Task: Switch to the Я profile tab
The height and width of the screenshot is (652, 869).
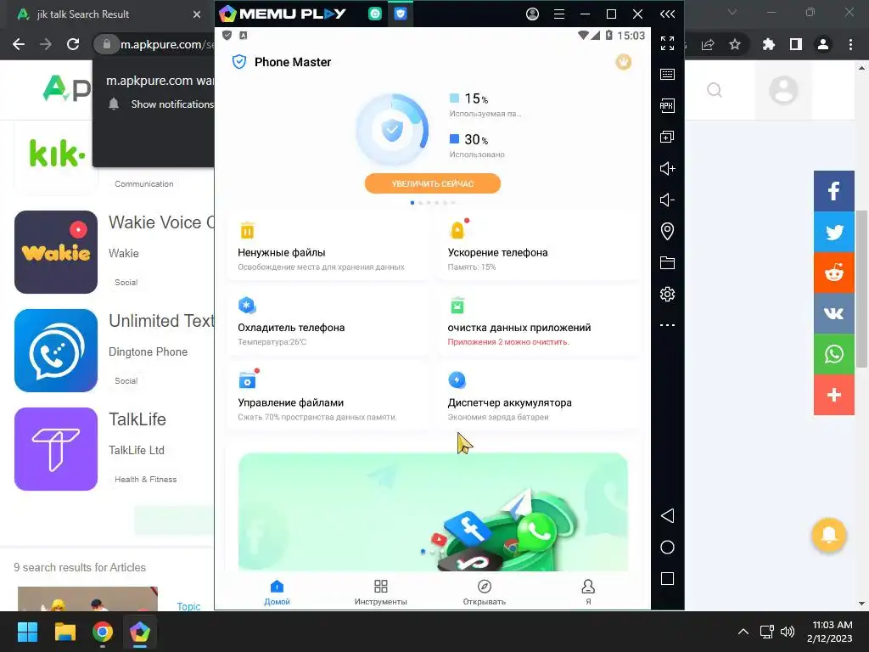Action: [588, 592]
